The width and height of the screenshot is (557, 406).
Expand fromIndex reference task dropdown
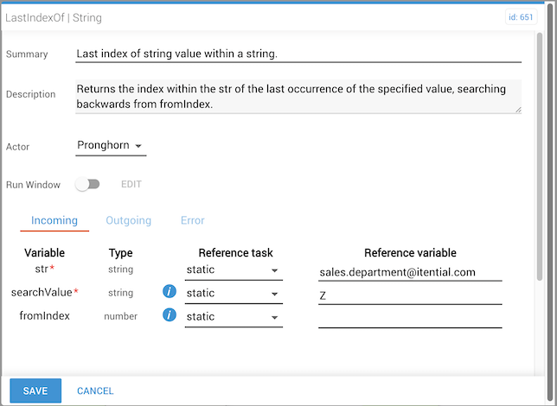point(234,317)
